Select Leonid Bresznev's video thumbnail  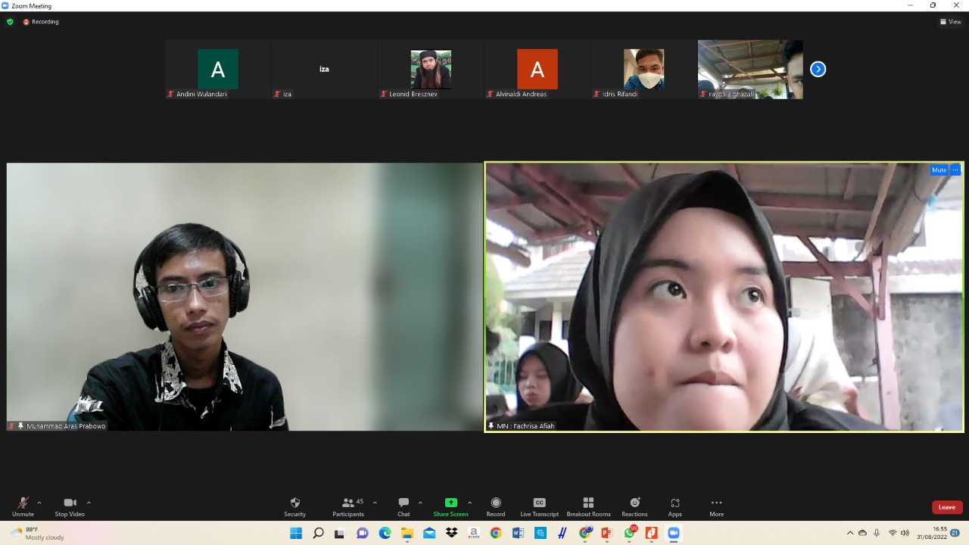point(431,70)
